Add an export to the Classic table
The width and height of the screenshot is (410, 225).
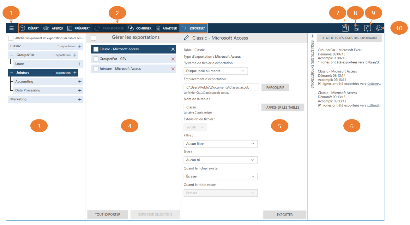pyautogui.click(x=80, y=46)
